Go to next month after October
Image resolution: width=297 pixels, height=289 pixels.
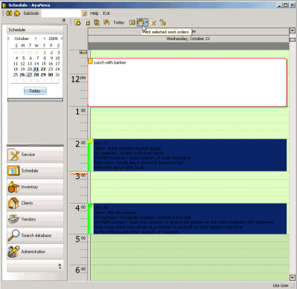pos(36,39)
